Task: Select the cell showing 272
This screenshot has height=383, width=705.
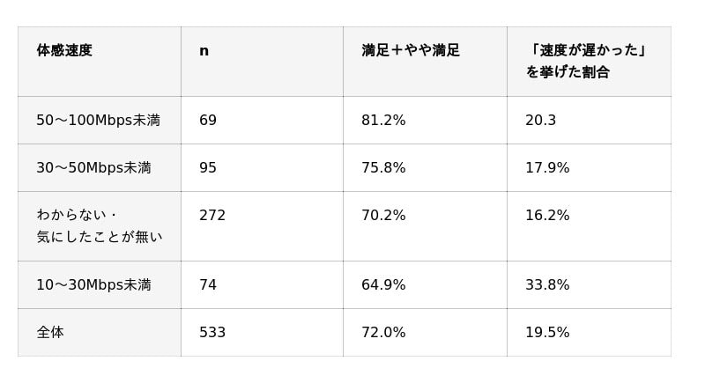Action: coord(262,226)
